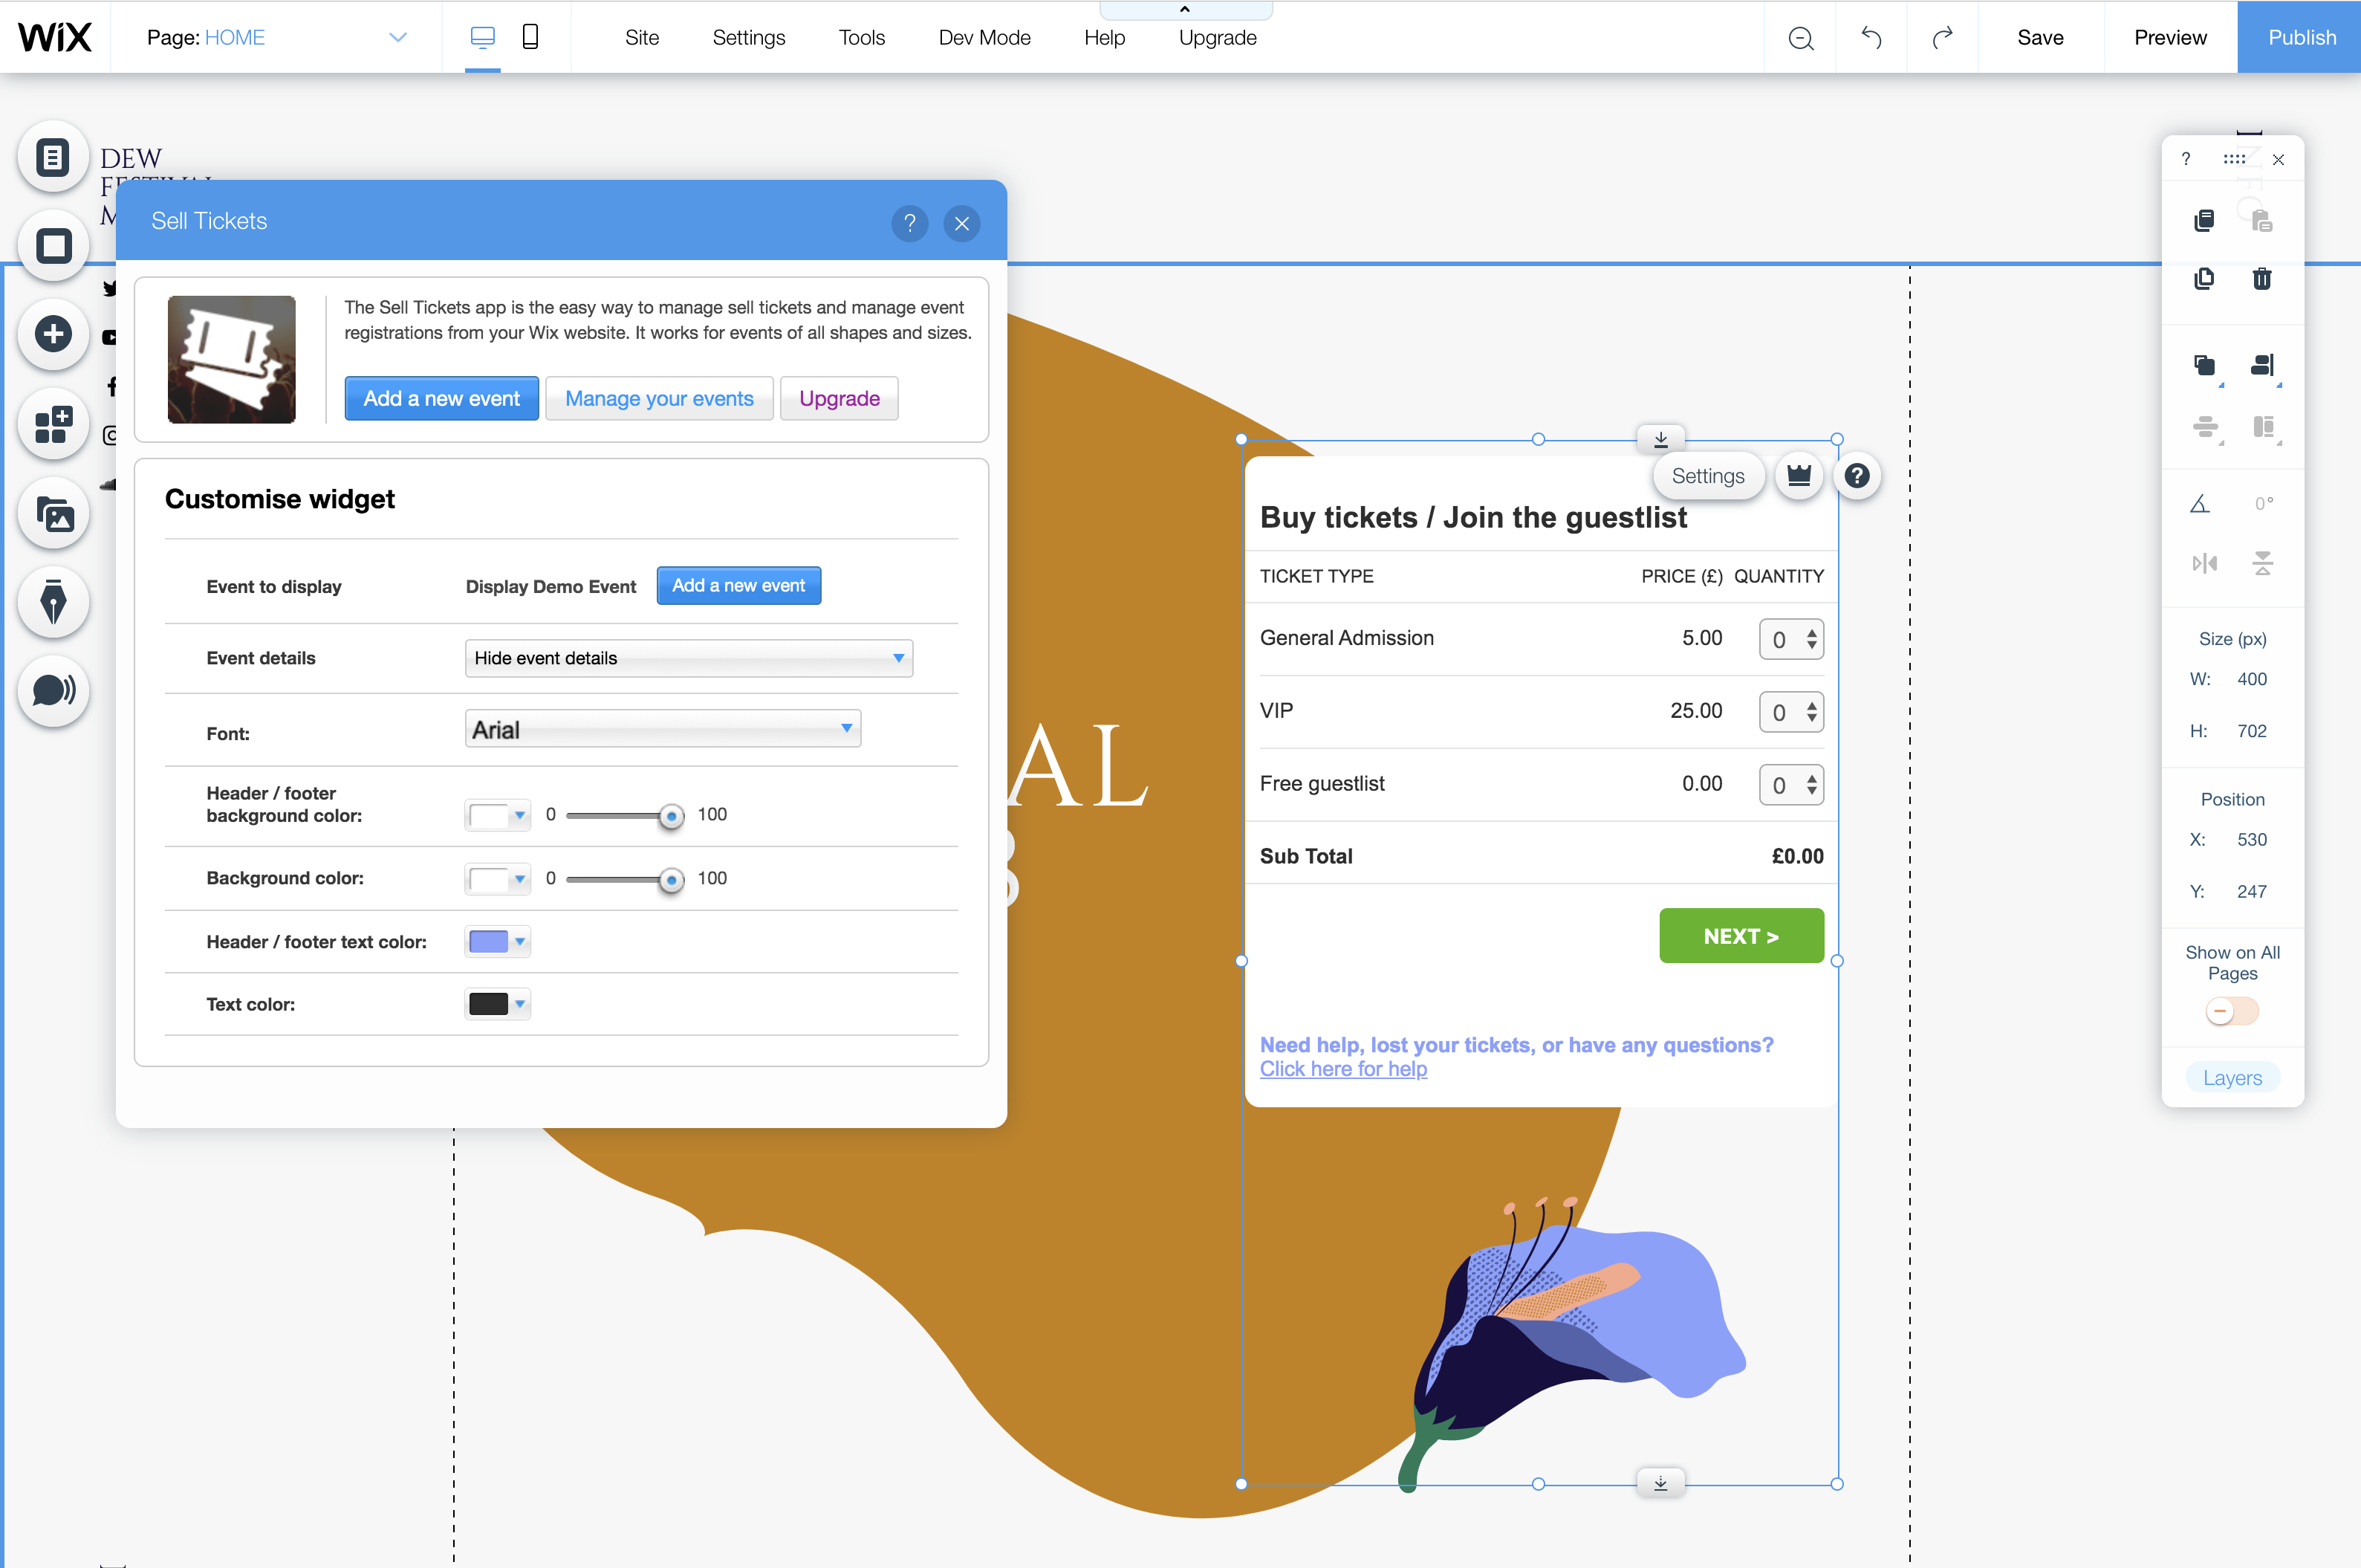This screenshot has width=2361, height=1568.
Task: Click the width value 400 field
Action: point(2251,679)
